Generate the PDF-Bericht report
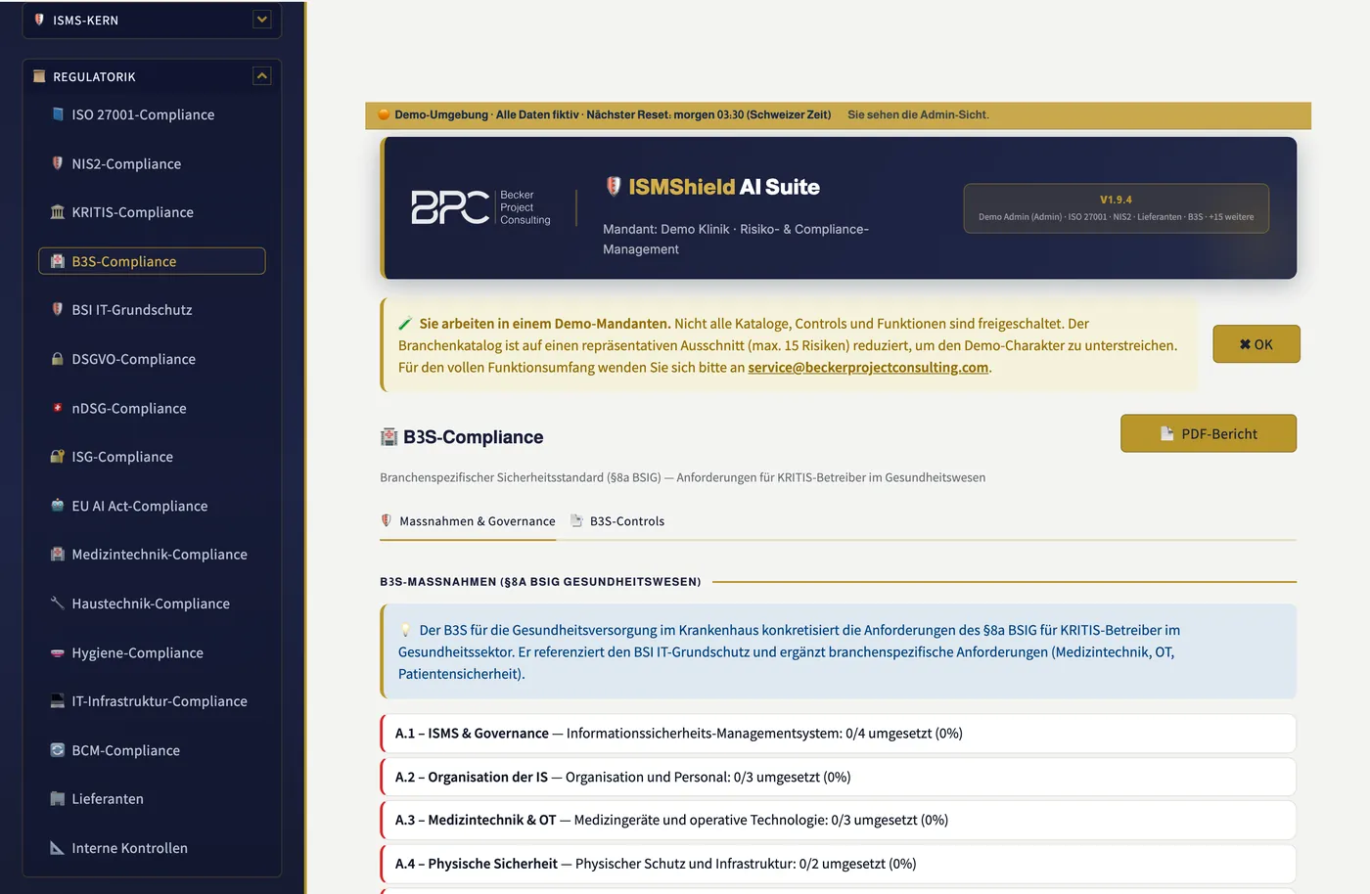The image size is (1370, 894). (1209, 433)
